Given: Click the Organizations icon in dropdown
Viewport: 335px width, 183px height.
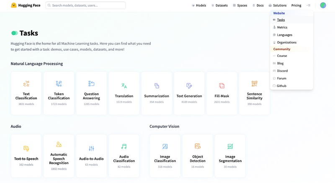Looking at the screenshot, I should point(274,42).
